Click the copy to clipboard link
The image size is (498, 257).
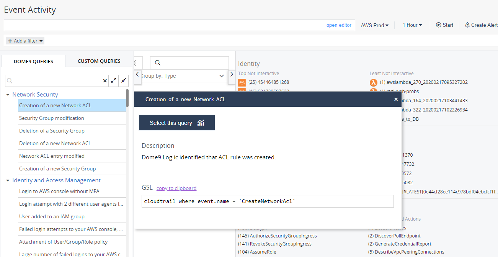(176, 188)
